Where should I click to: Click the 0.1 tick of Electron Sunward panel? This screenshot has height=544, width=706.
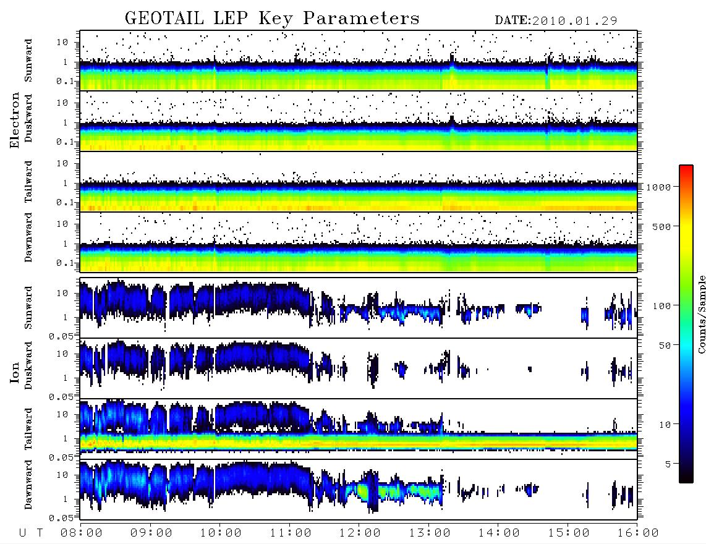pyautogui.click(x=65, y=81)
